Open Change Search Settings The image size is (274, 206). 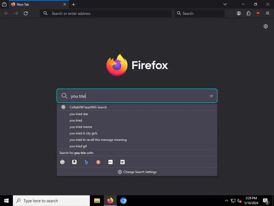click(137, 172)
